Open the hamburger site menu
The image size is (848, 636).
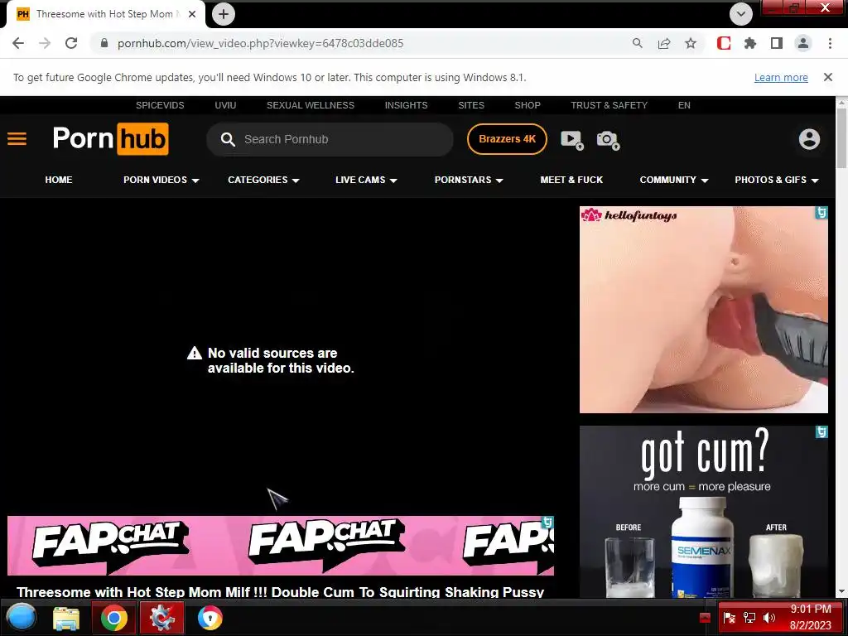pos(17,139)
